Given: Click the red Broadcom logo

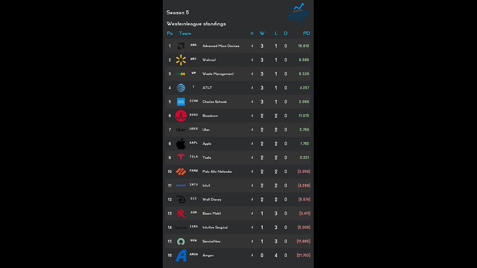Looking at the screenshot, I should (181, 116).
